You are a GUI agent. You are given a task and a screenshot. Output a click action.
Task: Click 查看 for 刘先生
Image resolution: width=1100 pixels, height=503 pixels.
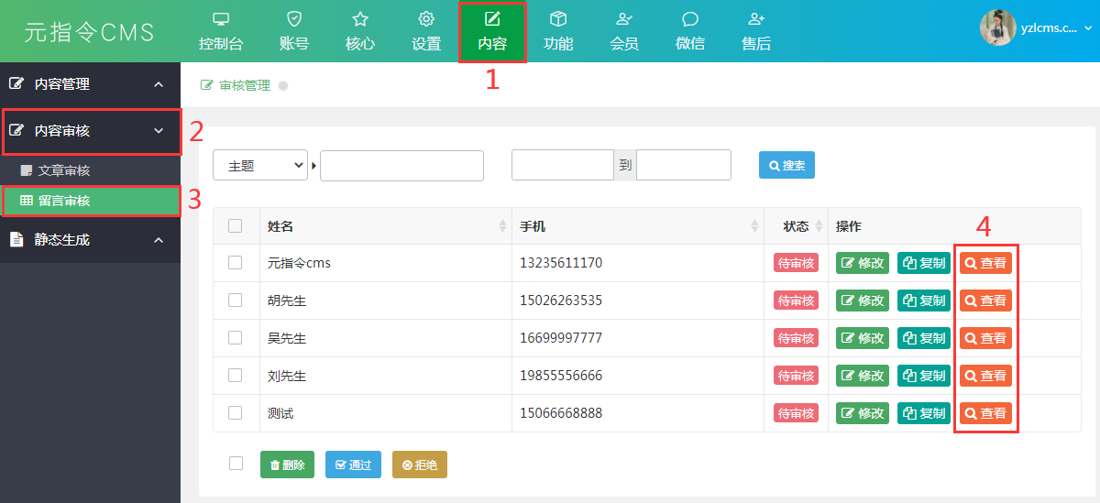985,376
